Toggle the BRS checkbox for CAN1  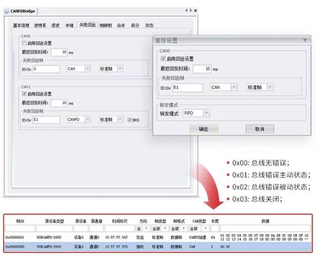(130, 120)
